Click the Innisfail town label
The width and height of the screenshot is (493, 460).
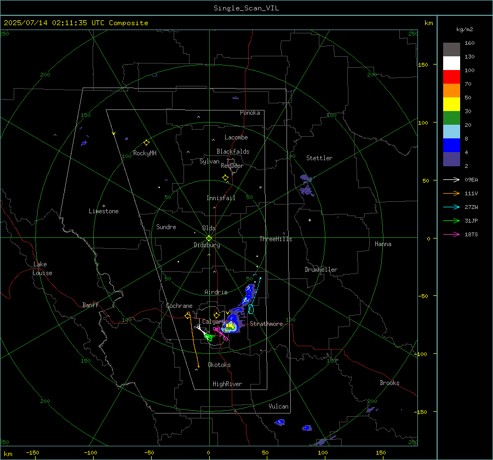tap(221, 198)
